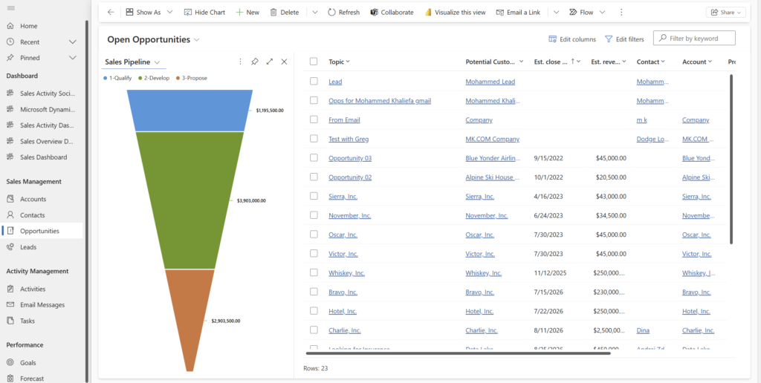Open the hamburger navigation menu
This screenshot has width=761, height=383.
pos(10,8)
